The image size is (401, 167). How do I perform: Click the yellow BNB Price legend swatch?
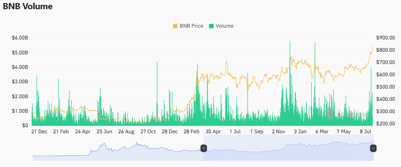[x=175, y=26]
